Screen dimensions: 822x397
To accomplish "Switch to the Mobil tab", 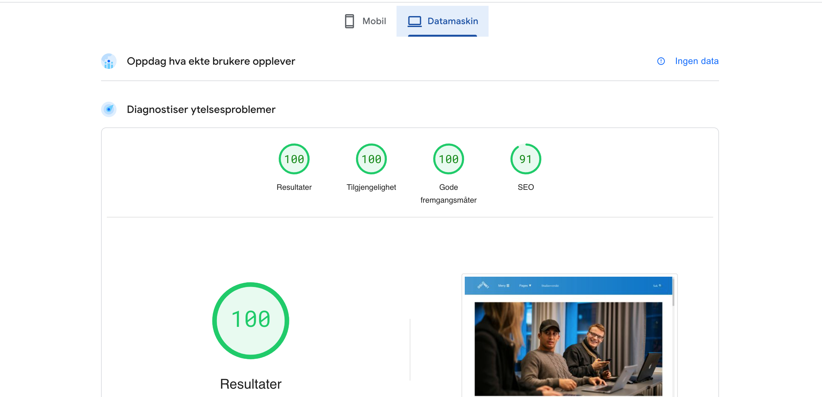I will (366, 21).
